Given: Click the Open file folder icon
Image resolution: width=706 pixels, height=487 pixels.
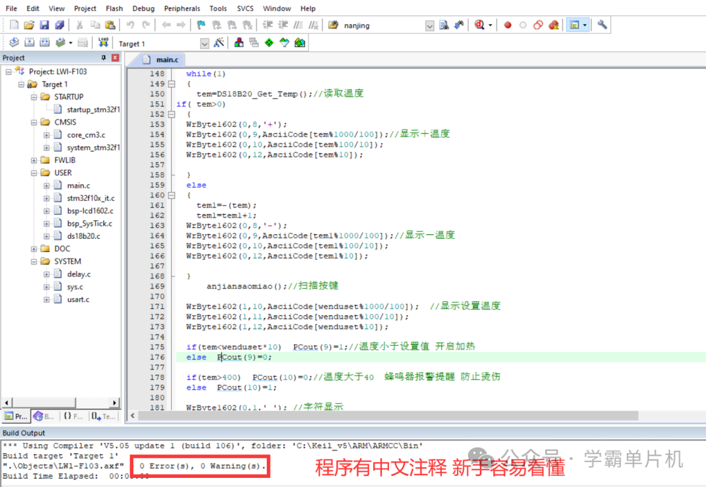Looking at the screenshot, I should point(29,25).
